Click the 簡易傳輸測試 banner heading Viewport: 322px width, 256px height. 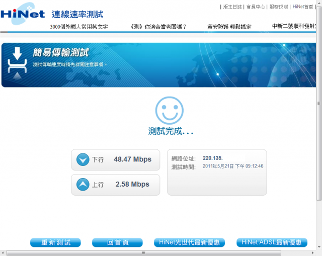tap(61, 52)
